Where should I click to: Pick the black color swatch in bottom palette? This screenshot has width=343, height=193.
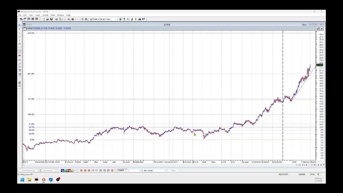point(62,170)
